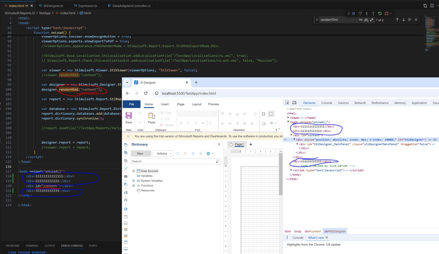The image size is (439, 254).
Task: Click the Undo arrow in the designer ribbon
Action: [140, 113]
